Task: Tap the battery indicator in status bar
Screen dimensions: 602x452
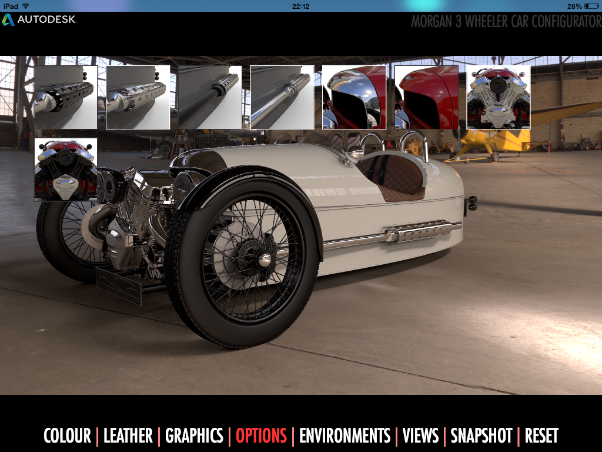Action: coord(590,6)
